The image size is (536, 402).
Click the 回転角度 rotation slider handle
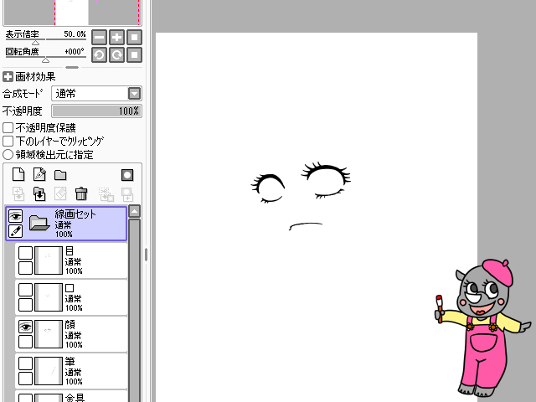45,60
